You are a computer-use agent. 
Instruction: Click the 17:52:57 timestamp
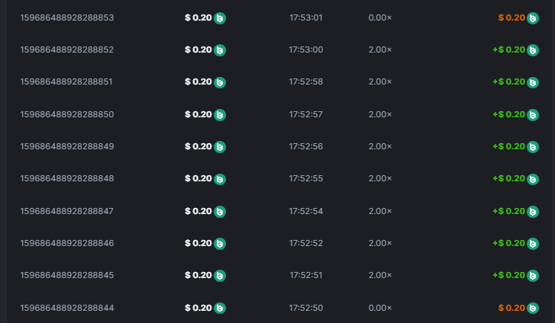(306, 114)
